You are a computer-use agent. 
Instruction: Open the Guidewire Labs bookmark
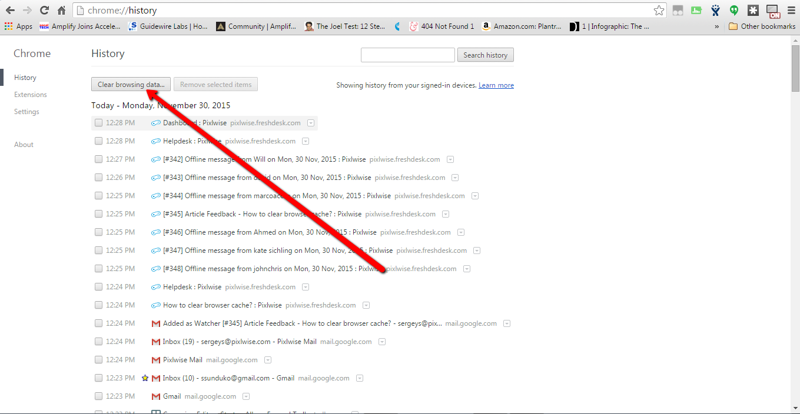point(168,26)
